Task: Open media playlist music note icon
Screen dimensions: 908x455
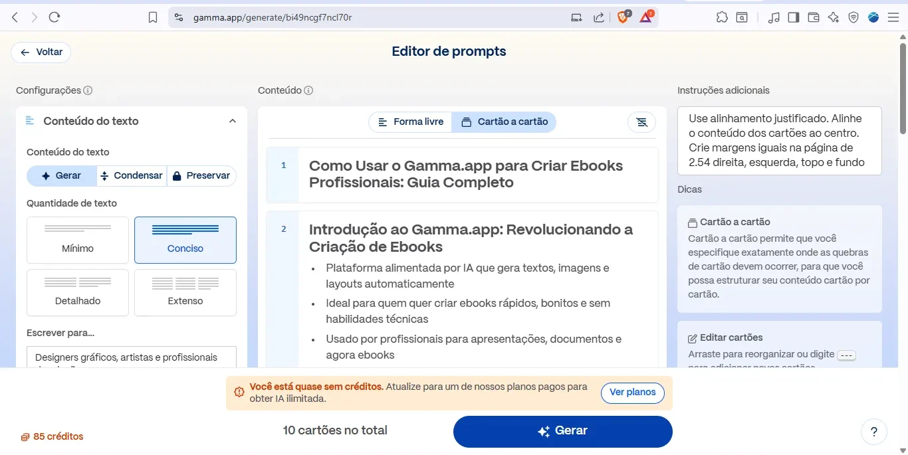Action: click(x=774, y=17)
